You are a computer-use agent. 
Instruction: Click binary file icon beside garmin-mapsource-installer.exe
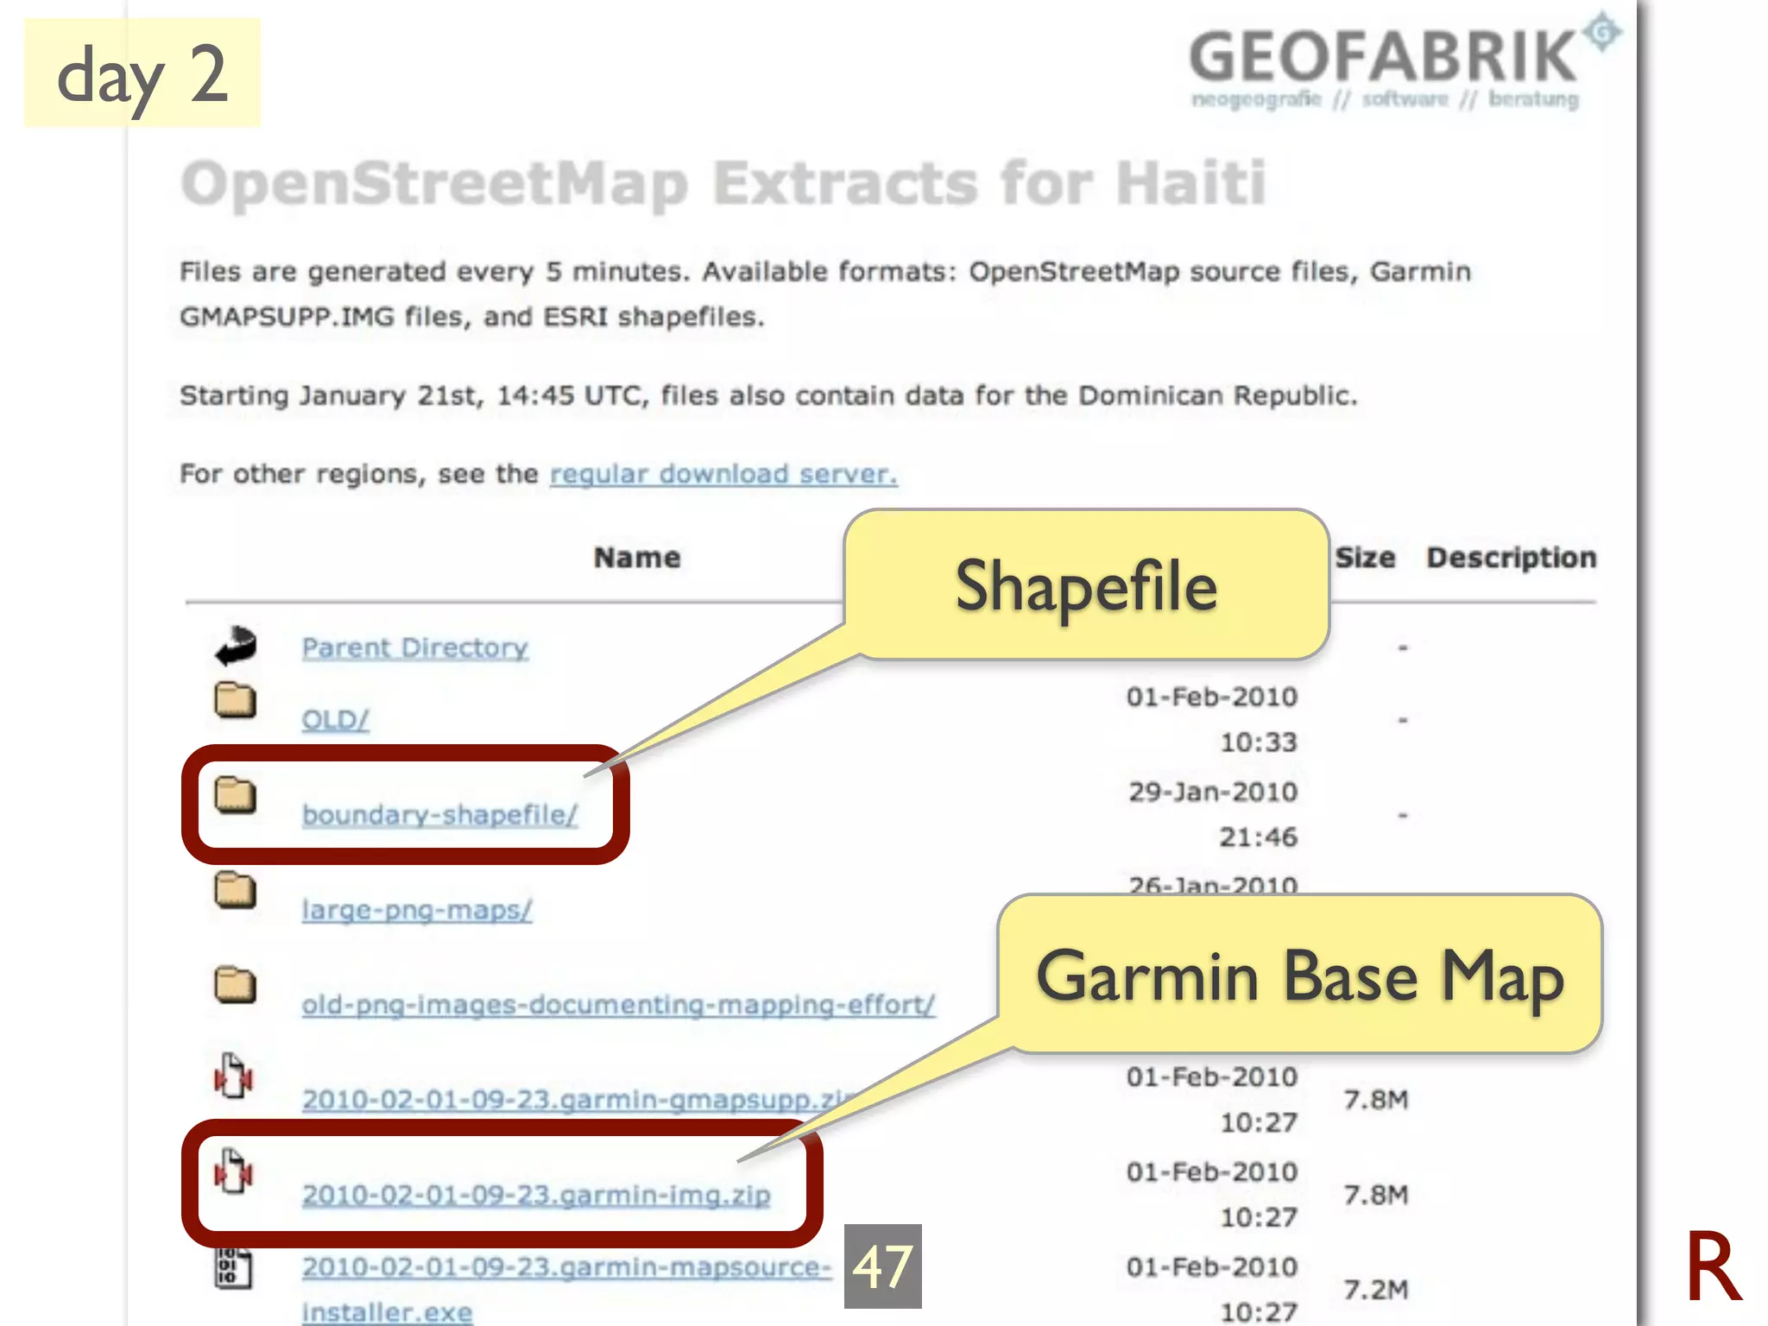[233, 1268]
